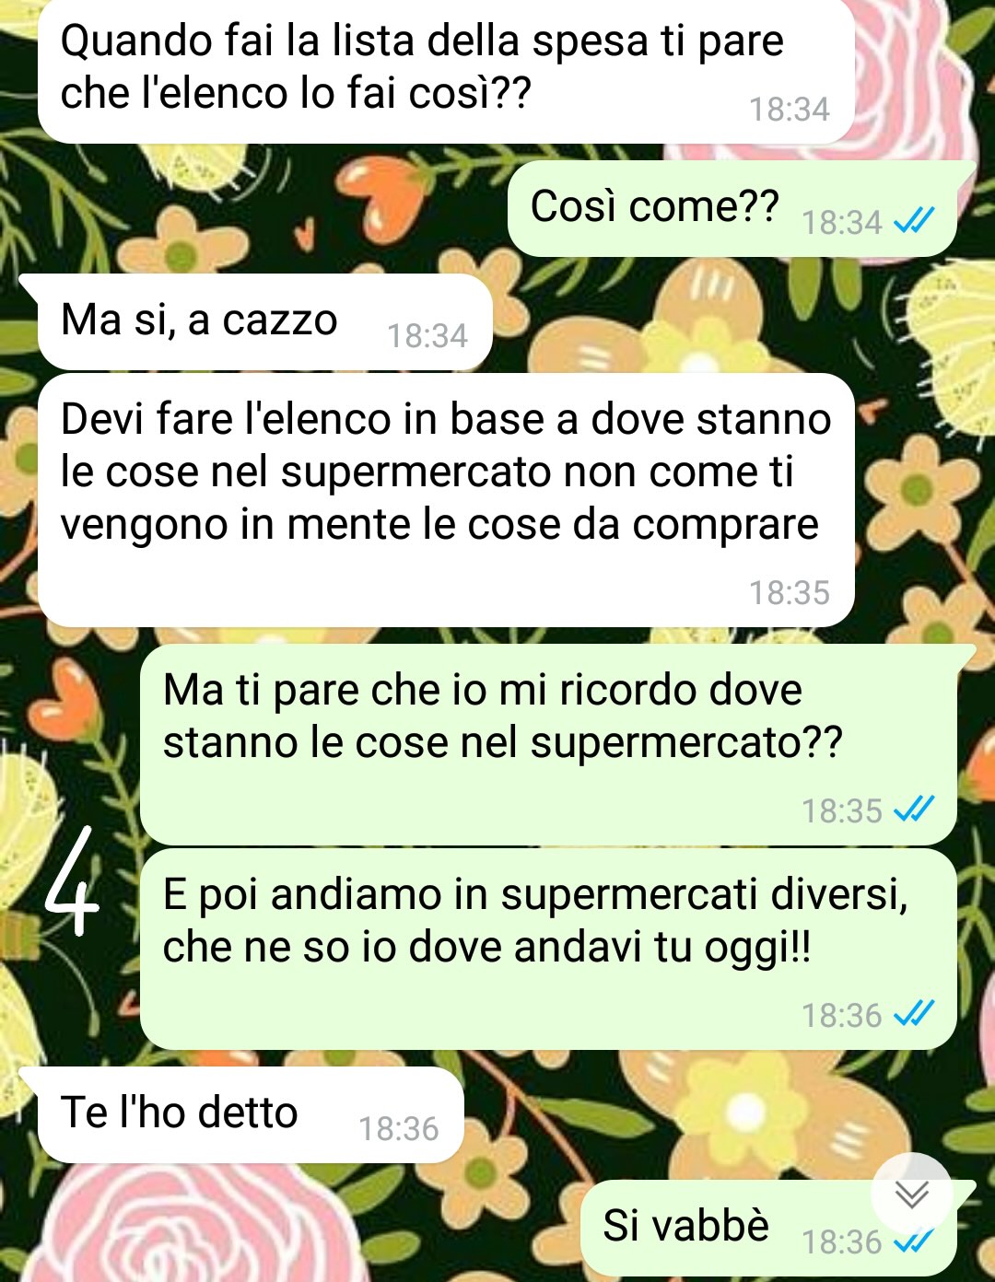The width and height of the screenshot is (995, 1282).
Task: Tap the 18:34 timestamp on first message
Action: click(x=789, y=109)
